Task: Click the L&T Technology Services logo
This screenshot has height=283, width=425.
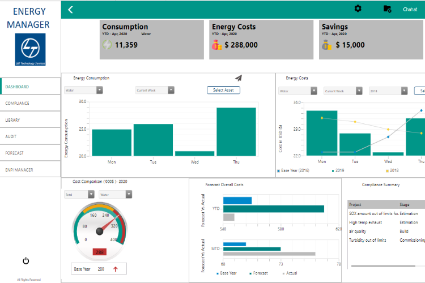Action: (x=30, y=49)
